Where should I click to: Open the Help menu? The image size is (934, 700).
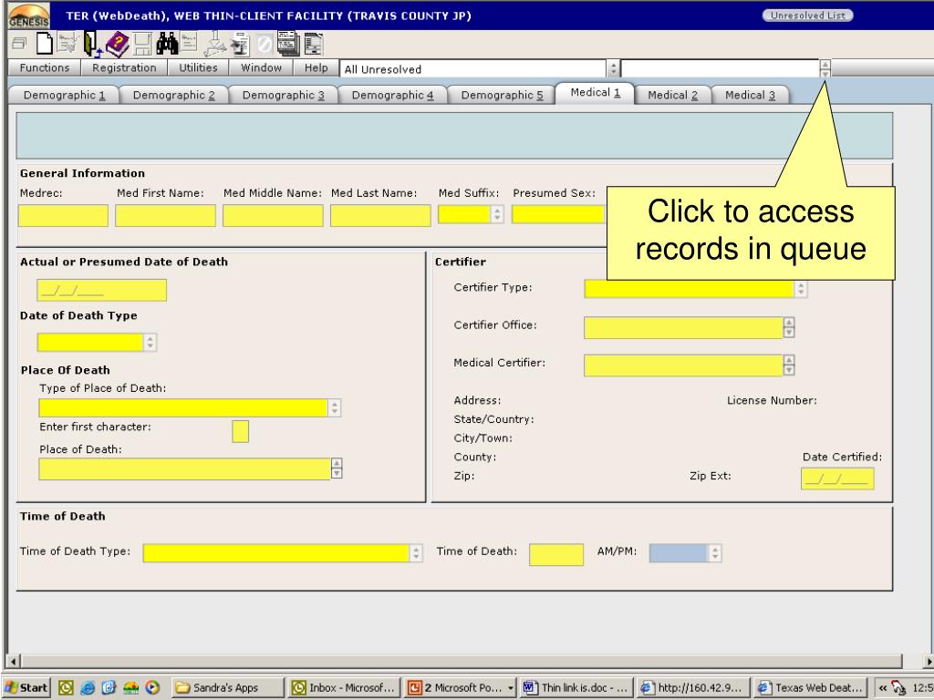(x=316, y=67)
